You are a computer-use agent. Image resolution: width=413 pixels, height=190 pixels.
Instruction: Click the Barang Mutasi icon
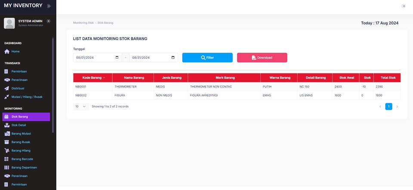(7, 133)
